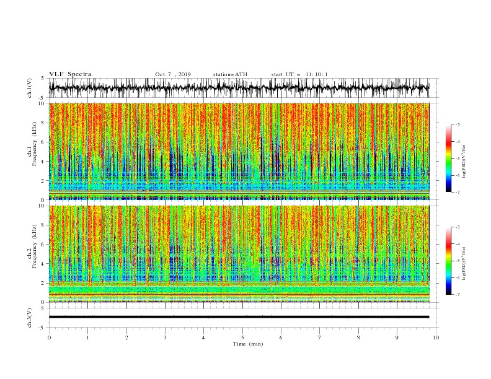The width and height of the screenshot is (491, 379).
Task: Click time axis tick label '5'
Action: tap(242, 338)
